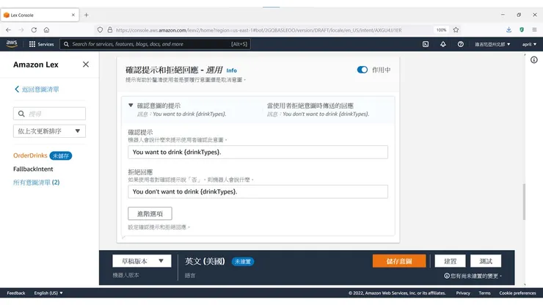Image resolution: width=543 pixels, height=305 pixels.
Task: Open the info panel icon at right edge
Action: click(x=534, y=60)
